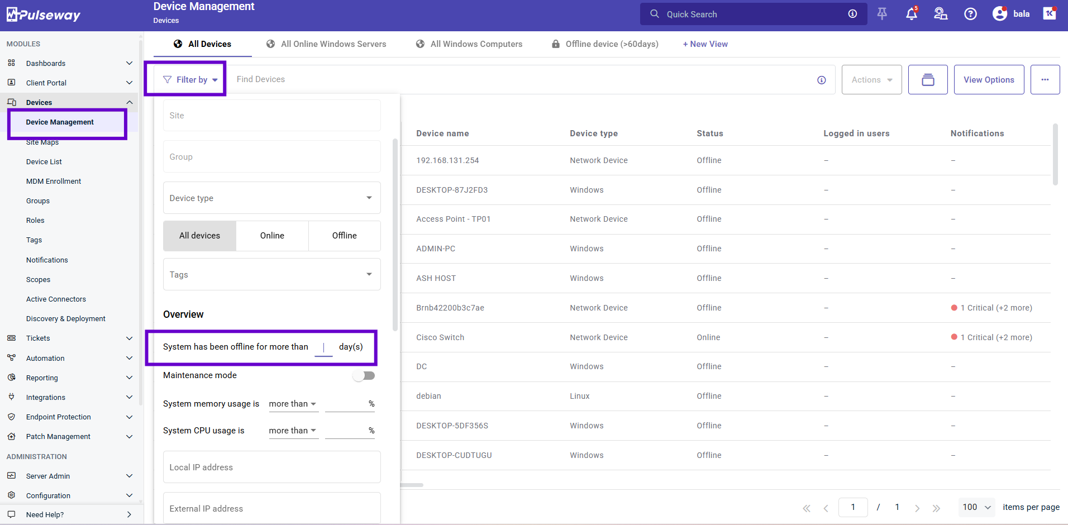This screenshot has width=1068, height=525.
Task: Collapse the Devices module
Action: coord(129,102)
